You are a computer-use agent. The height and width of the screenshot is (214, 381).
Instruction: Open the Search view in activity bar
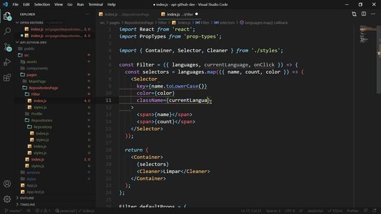click(x=7, y=31)
